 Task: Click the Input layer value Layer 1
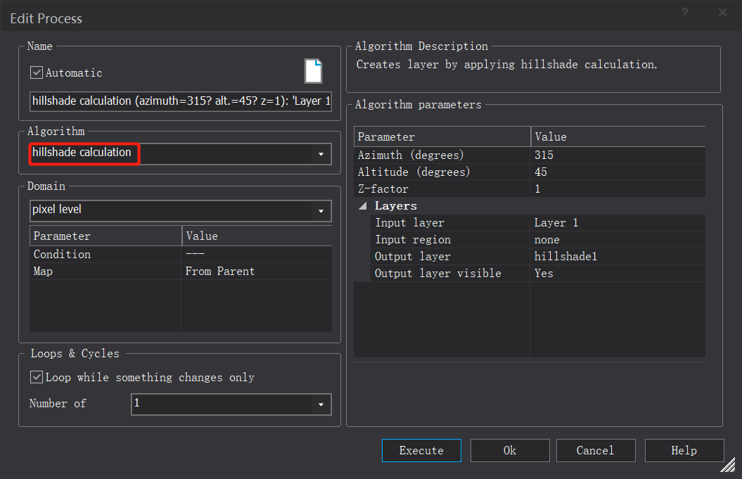tap(618, 223)
